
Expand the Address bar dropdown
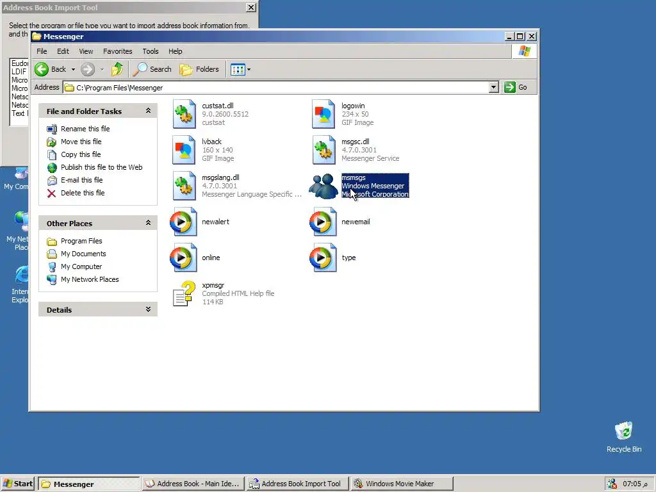(494, 87)
